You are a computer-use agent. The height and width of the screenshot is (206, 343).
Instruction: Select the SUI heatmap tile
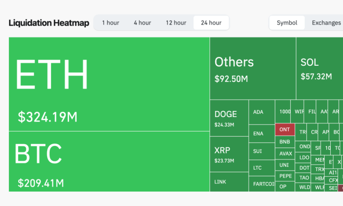[x=262, y=151]
